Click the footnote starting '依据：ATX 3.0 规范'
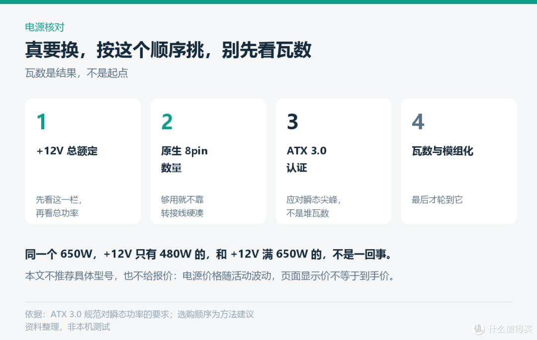Viewport: 537px width, 340px height. pyautogui.click(x=139, y=314)
